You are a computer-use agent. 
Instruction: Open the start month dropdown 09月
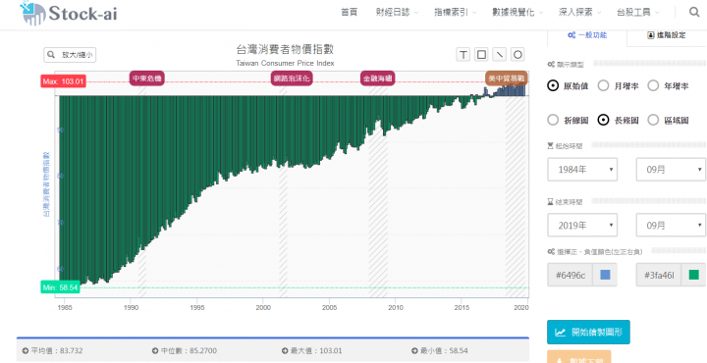[671, 170]
